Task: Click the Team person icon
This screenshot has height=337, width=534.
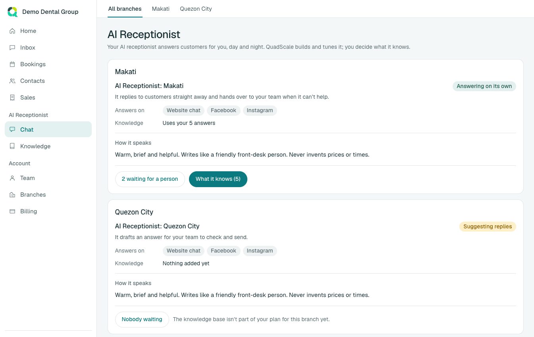Action: [x=12, y=178]
